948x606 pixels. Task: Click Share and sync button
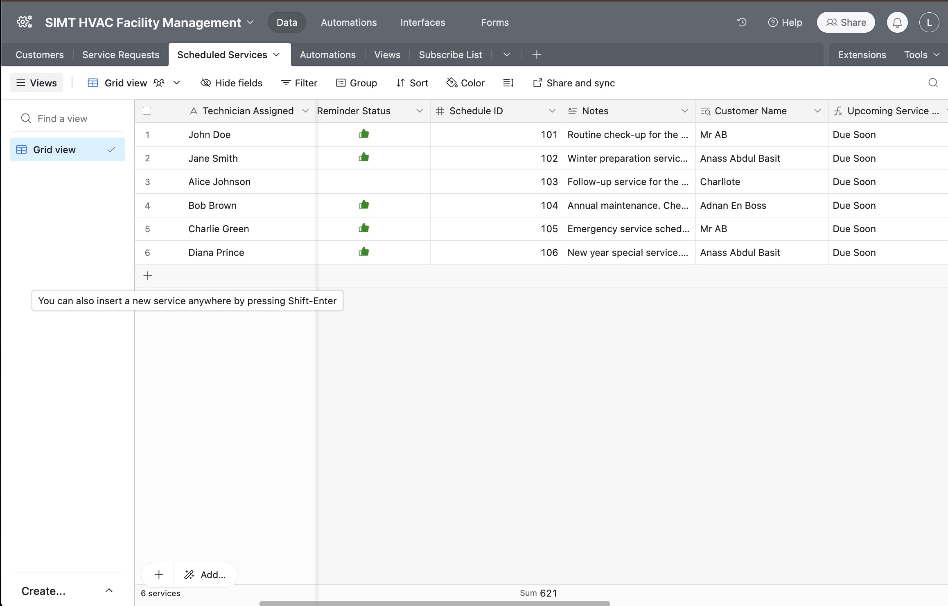[x=573, y=83]
